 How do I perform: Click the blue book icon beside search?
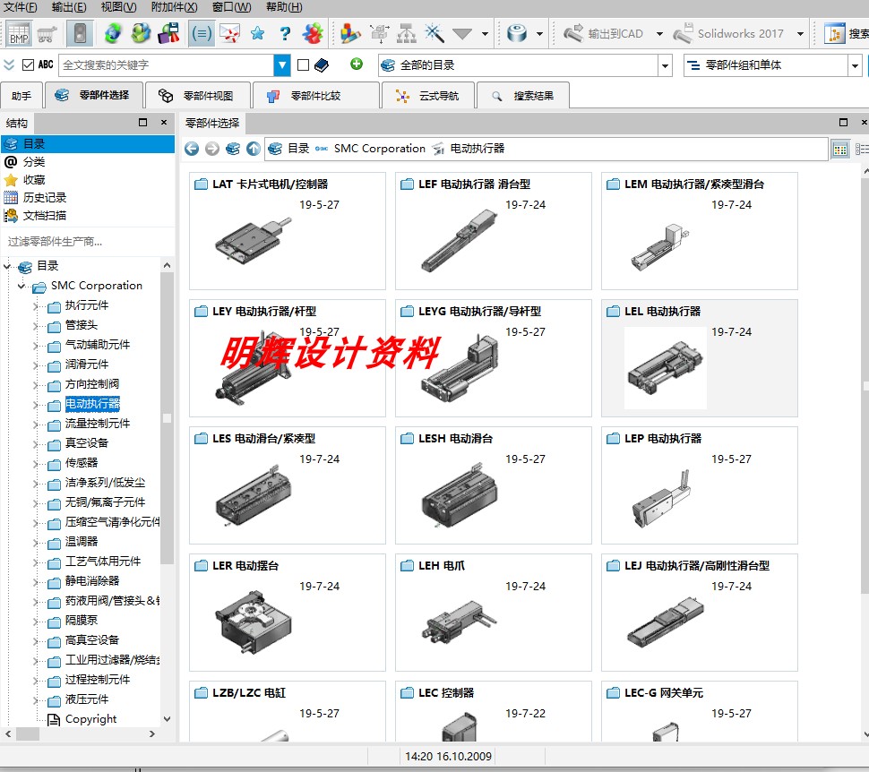click(x=322, y=65)
